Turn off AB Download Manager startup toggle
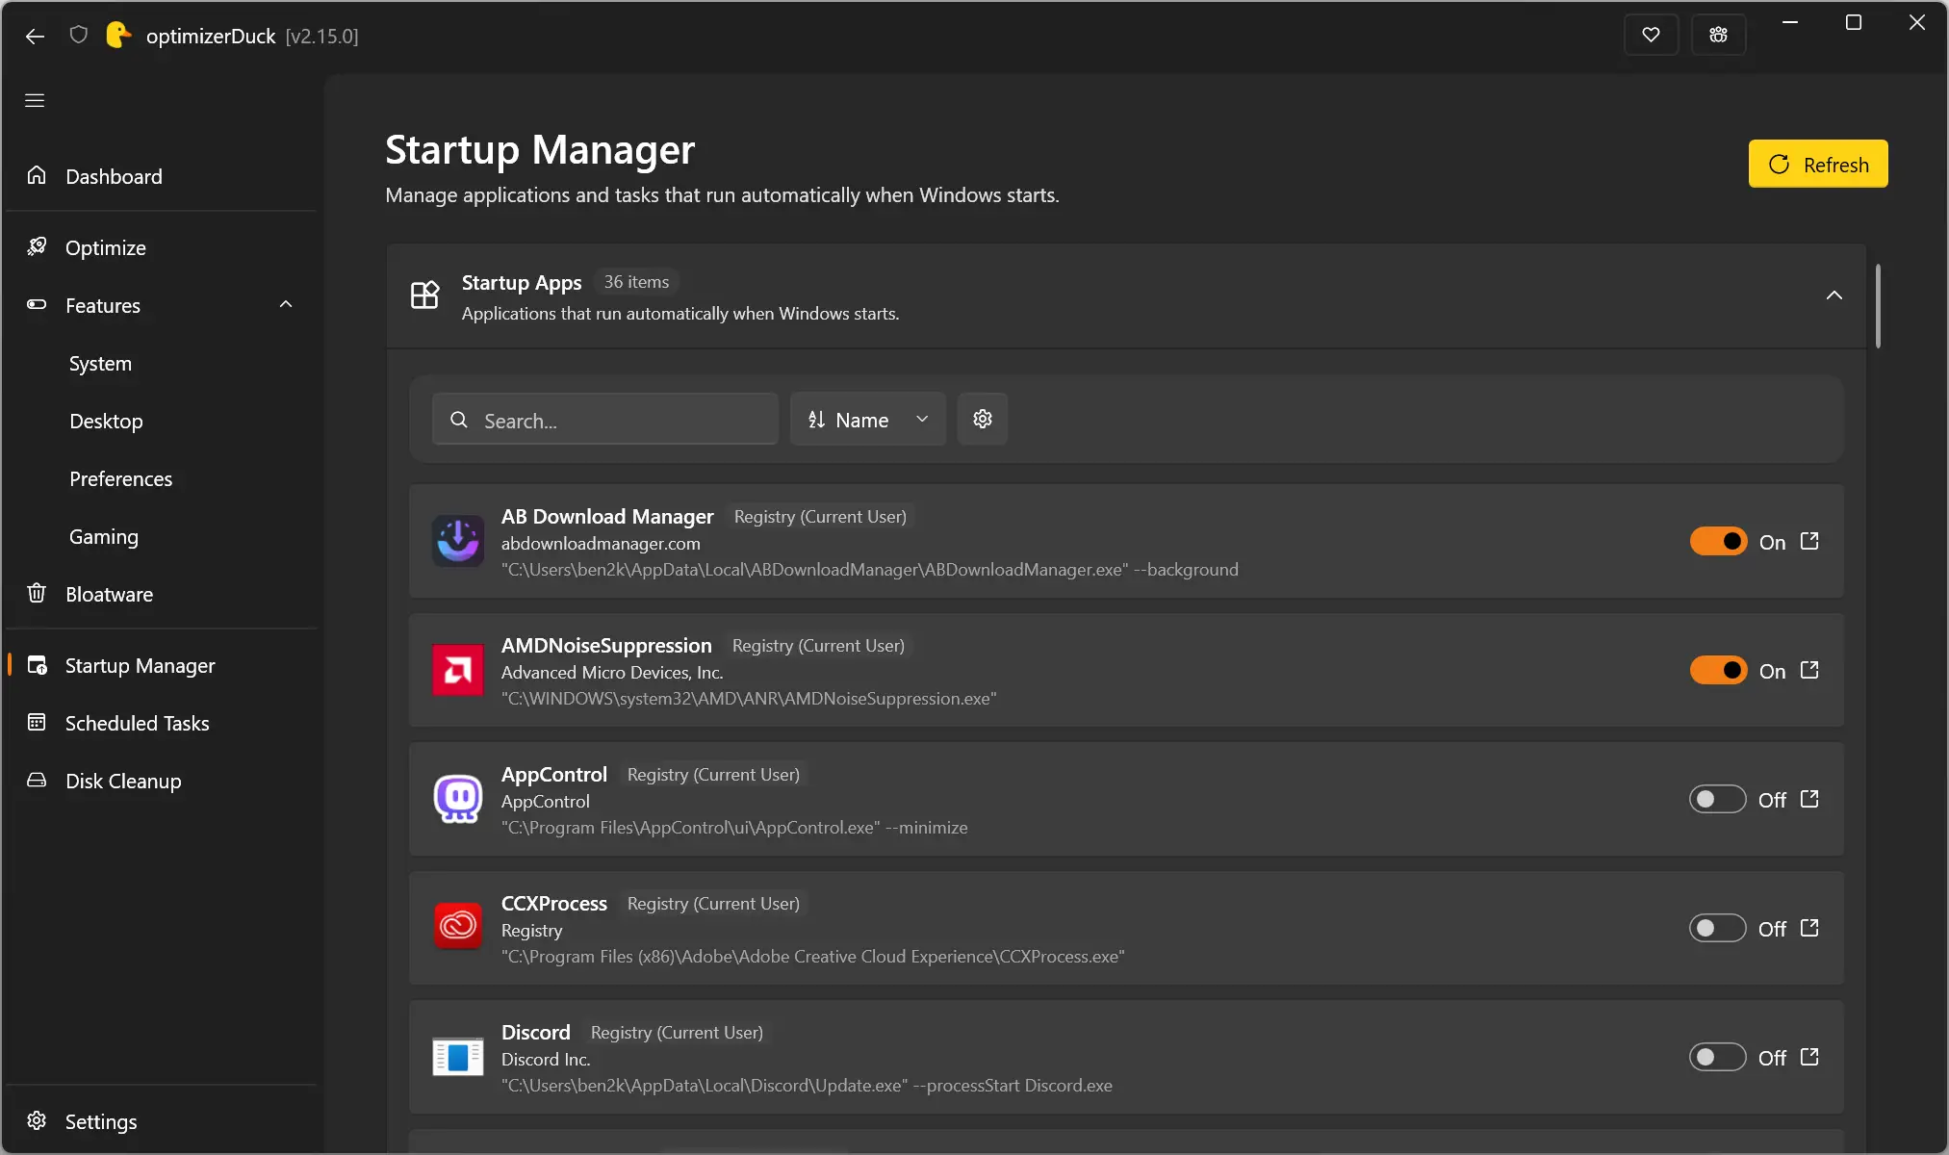Screen dimensions: 1949x1155 tap(1718, 542)
